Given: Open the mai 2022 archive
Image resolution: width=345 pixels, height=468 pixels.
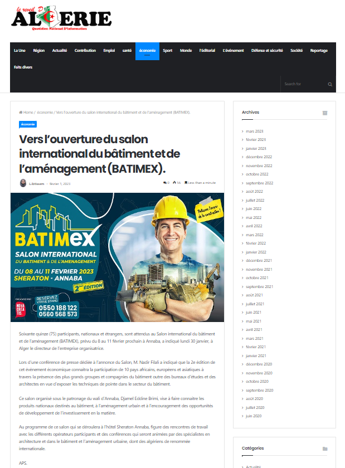Looking at the screenshot, I should coord(254,218).
